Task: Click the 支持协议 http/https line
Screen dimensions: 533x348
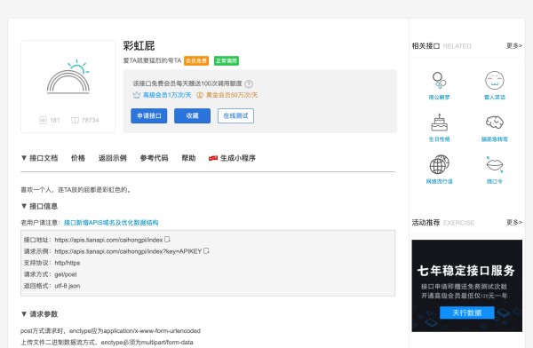Action: [52, 263]
